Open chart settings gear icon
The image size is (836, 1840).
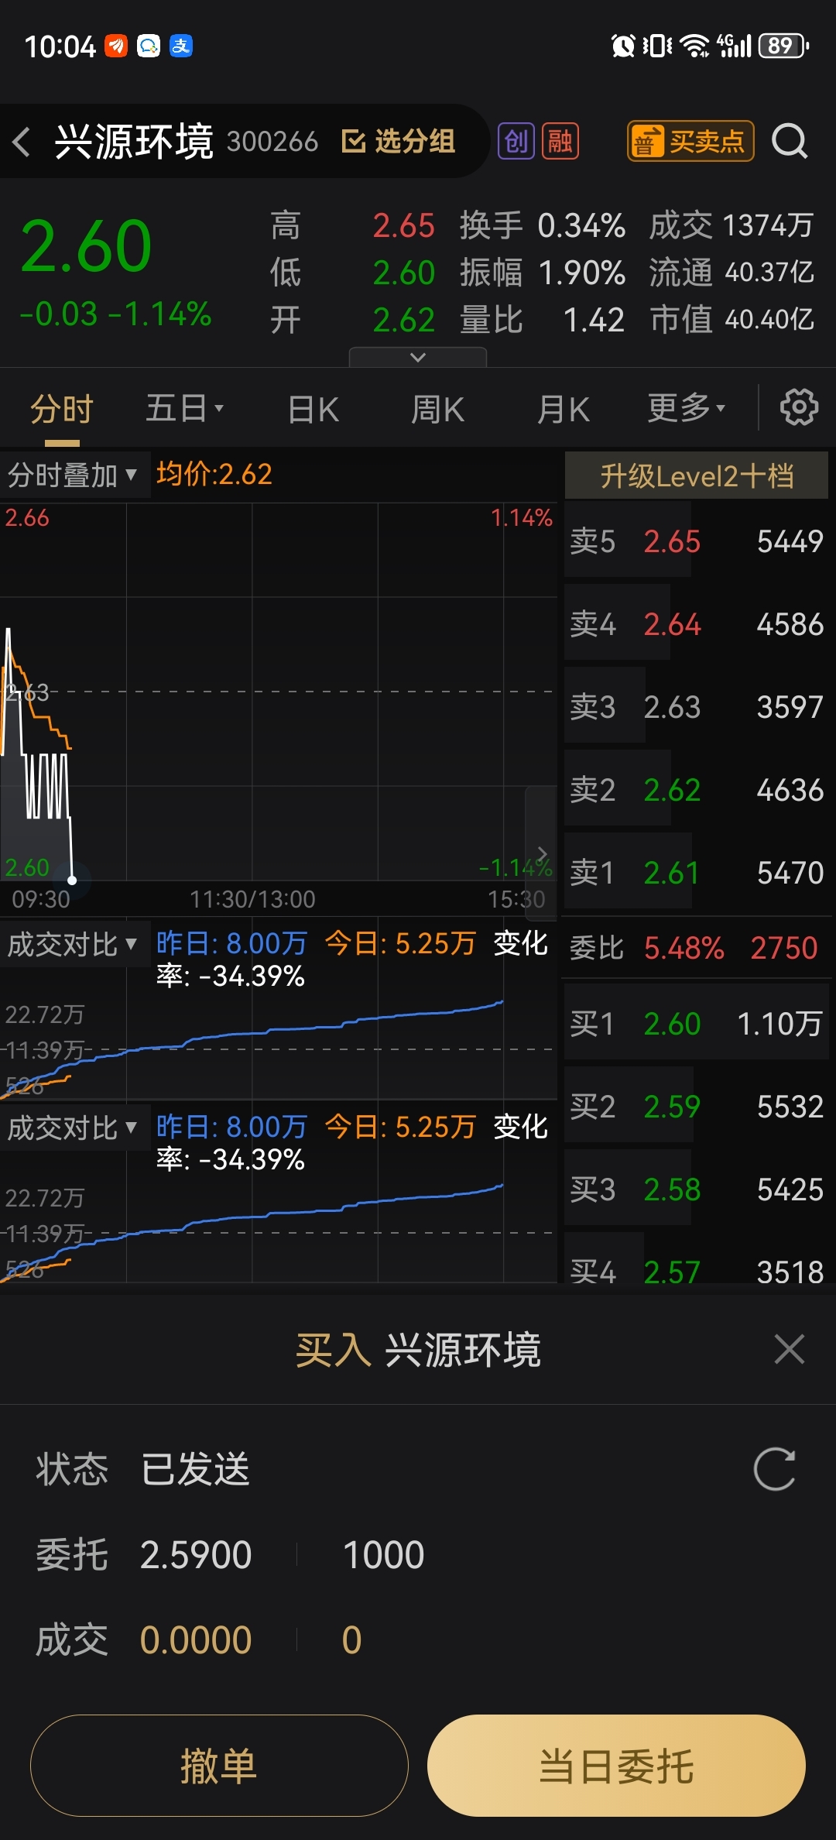(799, 407)
